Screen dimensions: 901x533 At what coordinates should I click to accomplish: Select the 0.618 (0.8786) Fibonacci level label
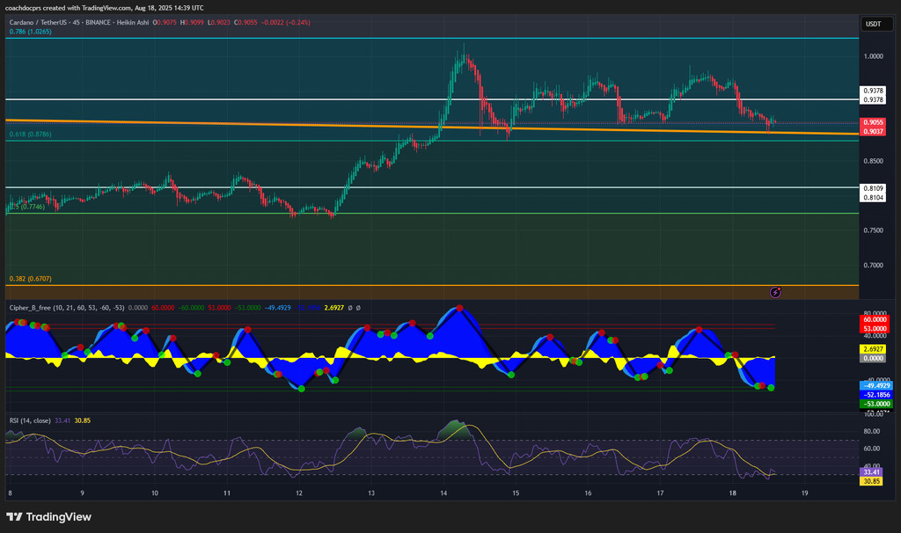pyautogui.click(x=30, y=135)
